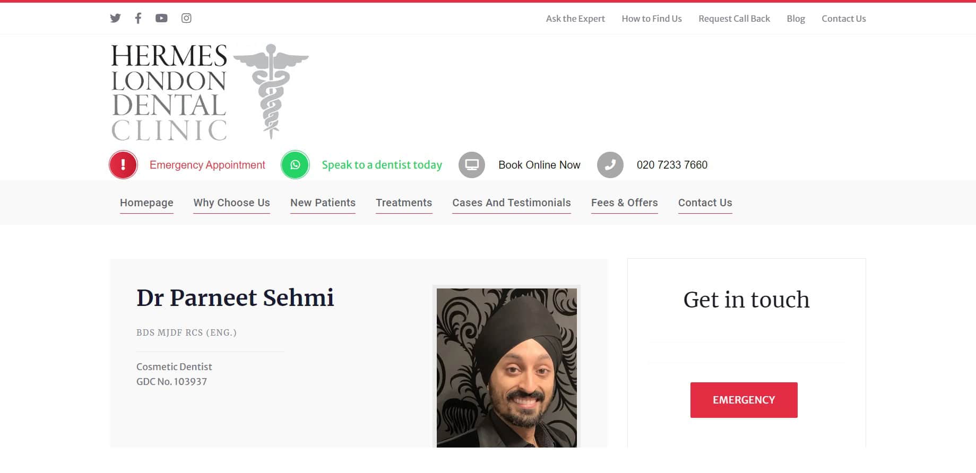Select Why Choose Us in navigation

point(231,203)
